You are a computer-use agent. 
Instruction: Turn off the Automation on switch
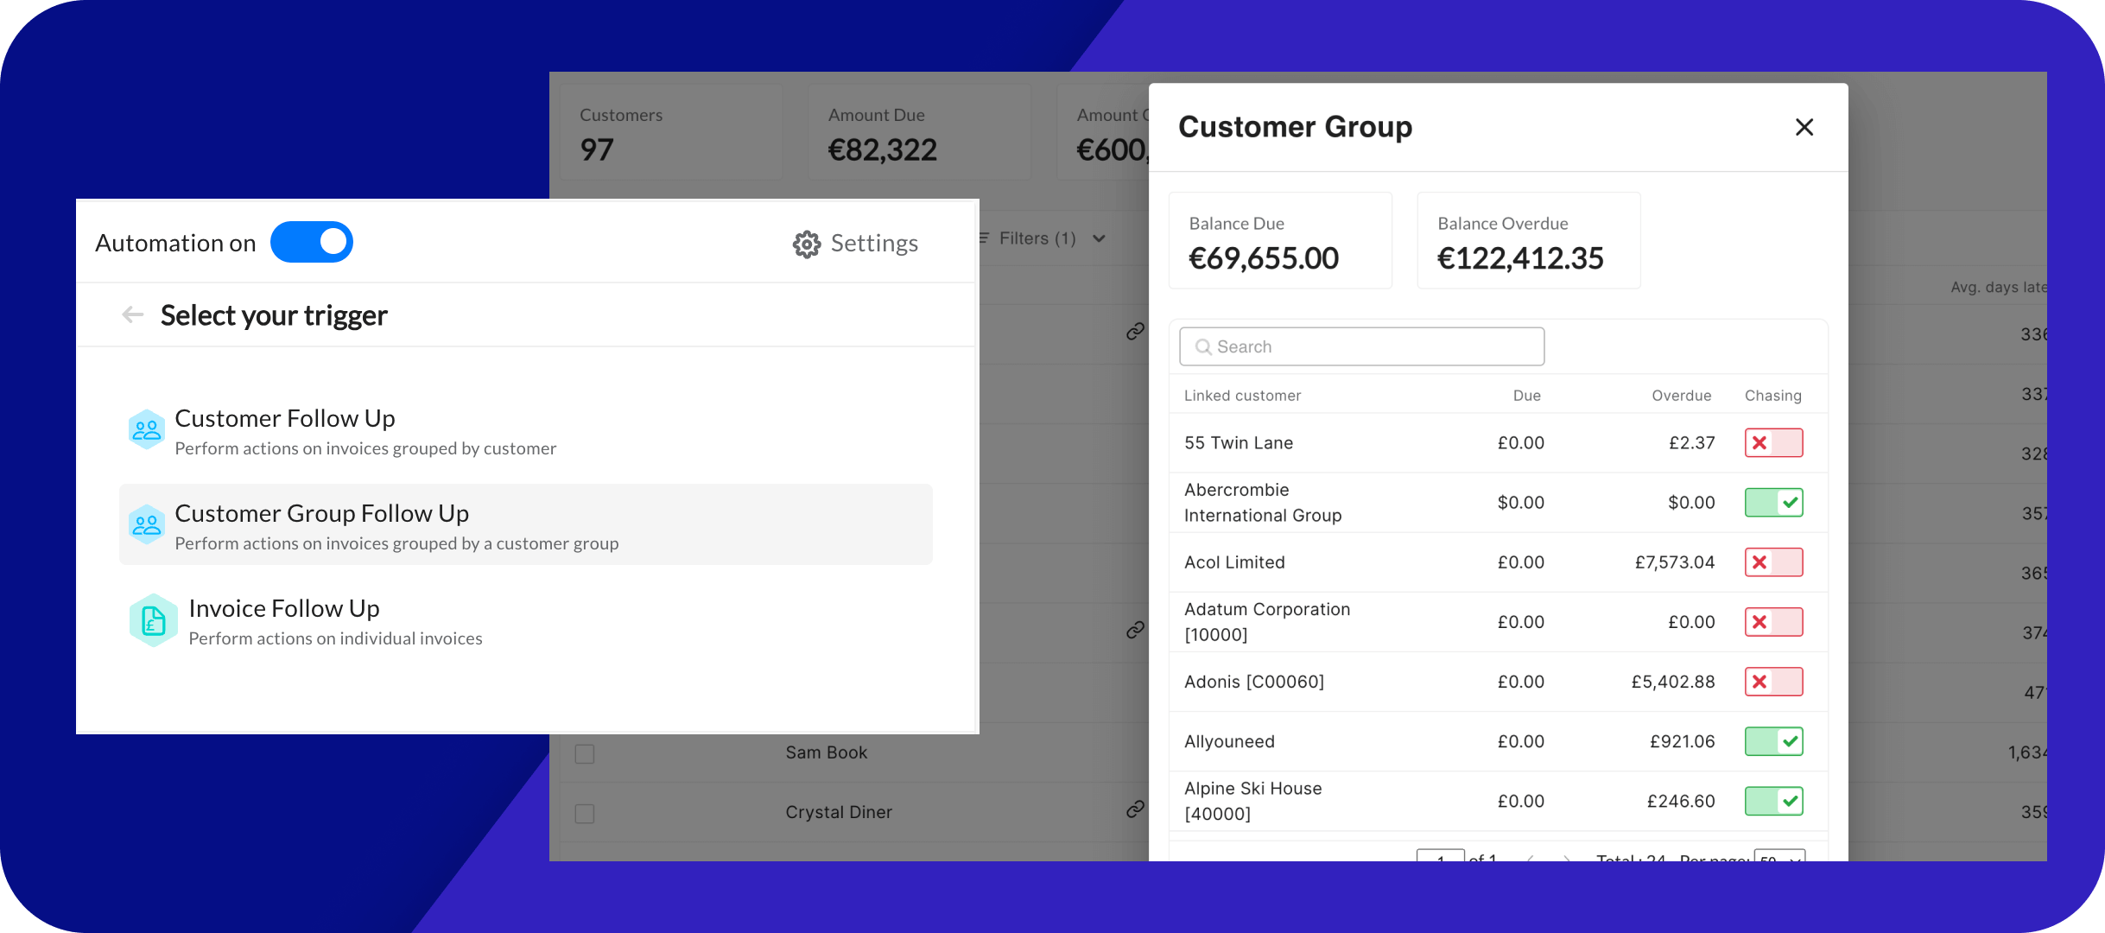pyautogui.click(x=312, y=242)
